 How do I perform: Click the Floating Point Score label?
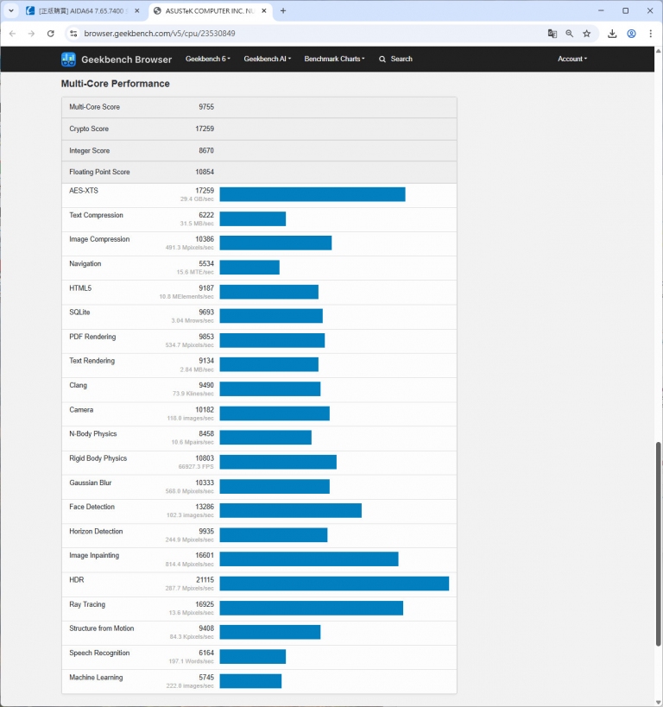[x=99, y=172]
